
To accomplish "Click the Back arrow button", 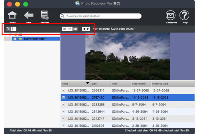I will 29,15.
